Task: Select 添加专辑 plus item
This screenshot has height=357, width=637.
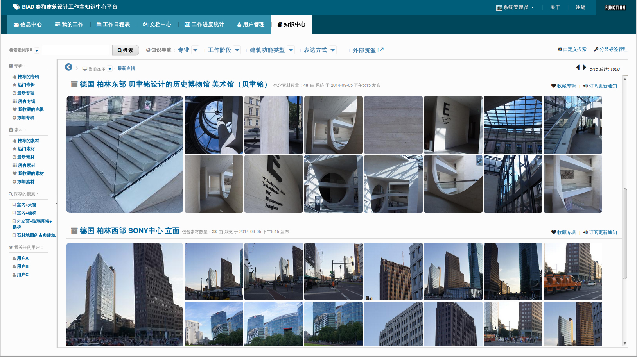Action: pos(23,118)
